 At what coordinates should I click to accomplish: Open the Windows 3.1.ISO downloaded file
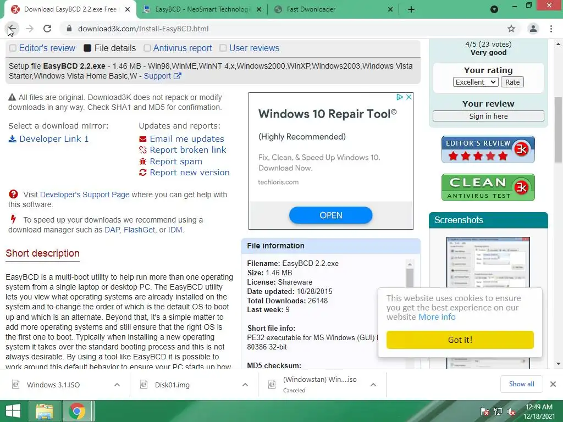[x=53, y=385]
